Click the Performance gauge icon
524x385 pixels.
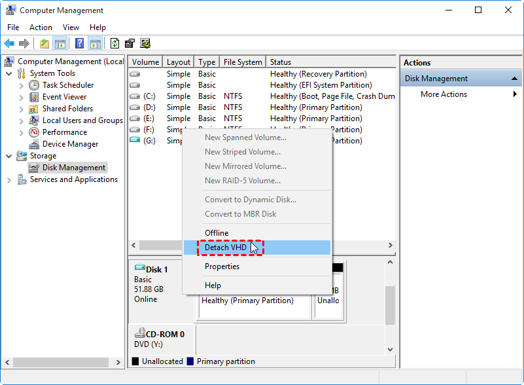(34, 132)
